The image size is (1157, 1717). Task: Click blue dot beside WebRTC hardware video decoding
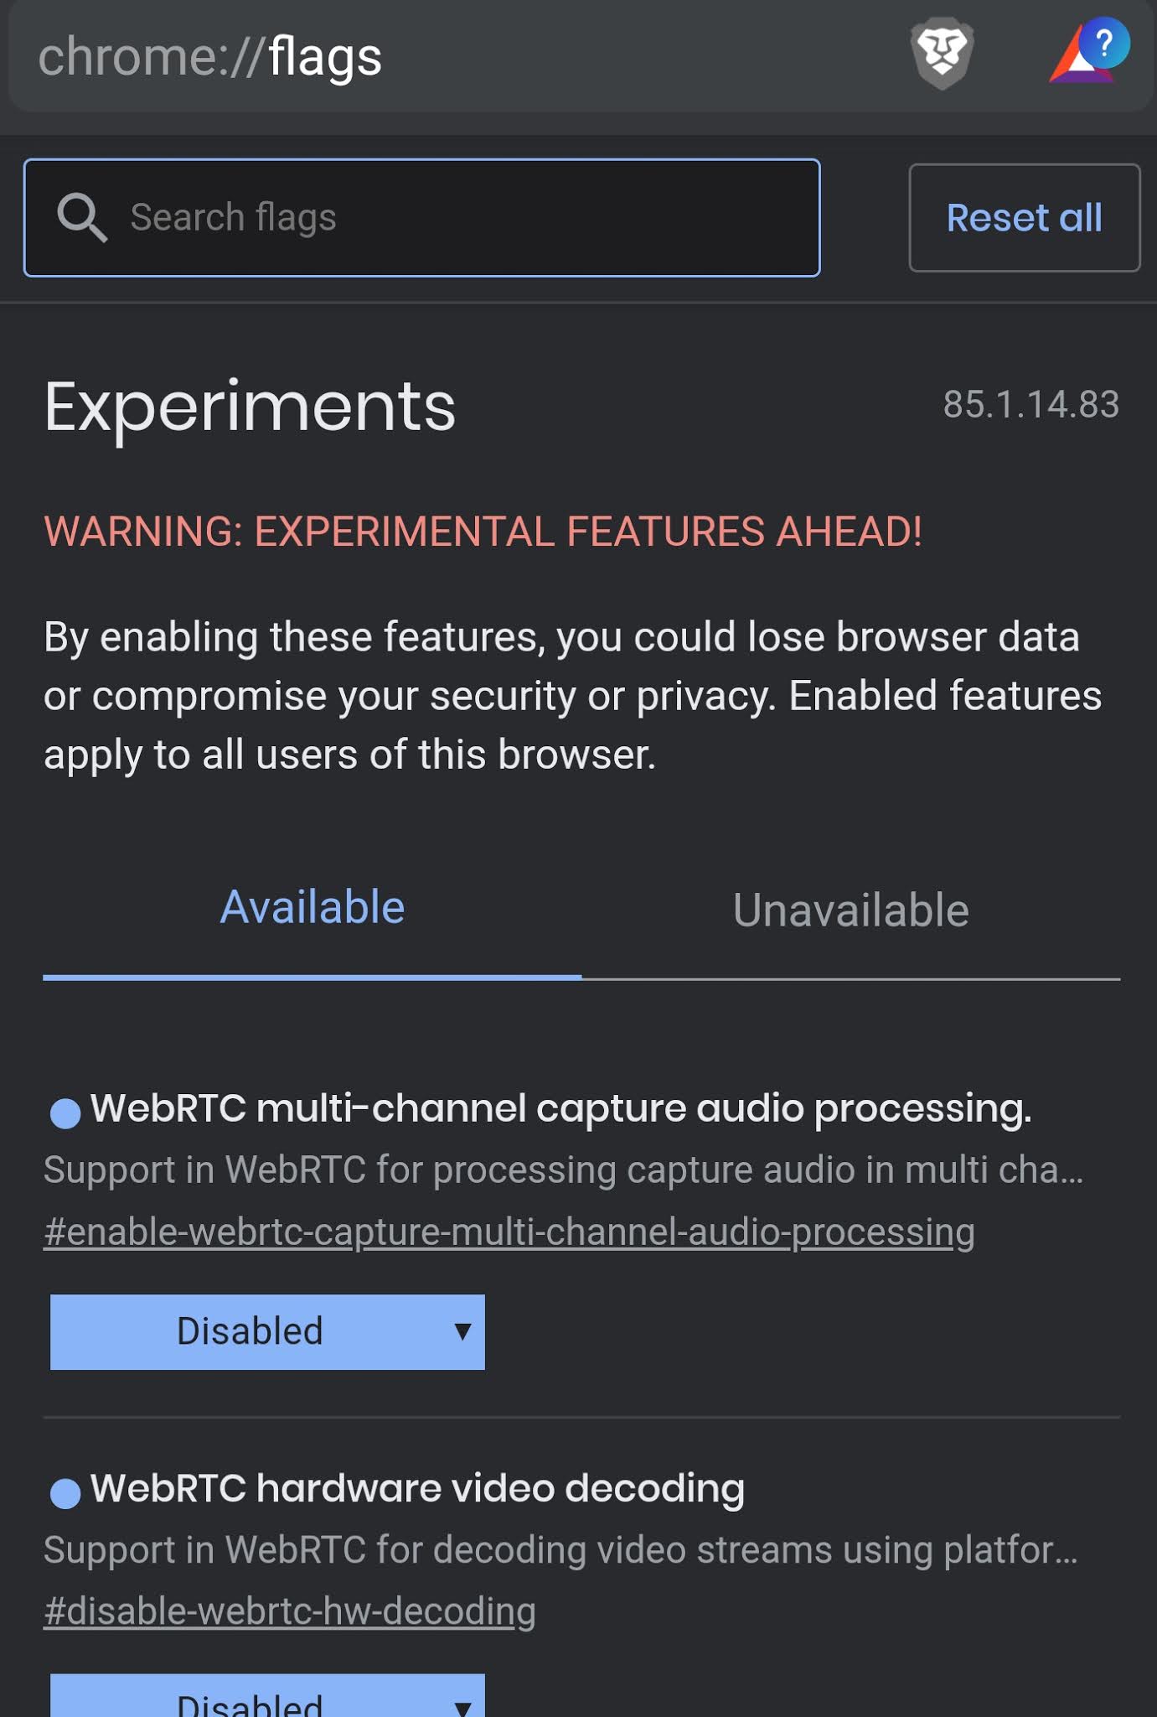pyautogui.click(x=65, y=1492)
